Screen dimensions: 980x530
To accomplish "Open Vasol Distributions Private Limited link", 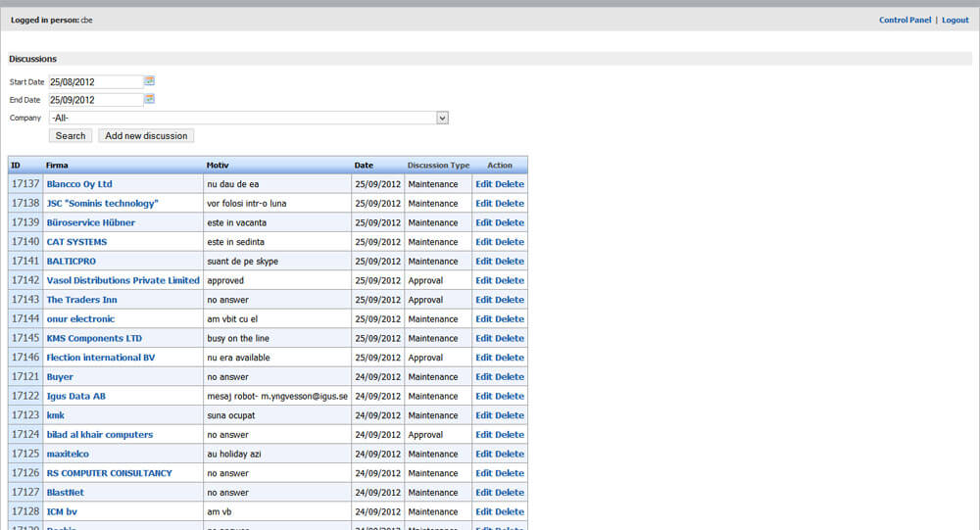I will click(123, 280).
